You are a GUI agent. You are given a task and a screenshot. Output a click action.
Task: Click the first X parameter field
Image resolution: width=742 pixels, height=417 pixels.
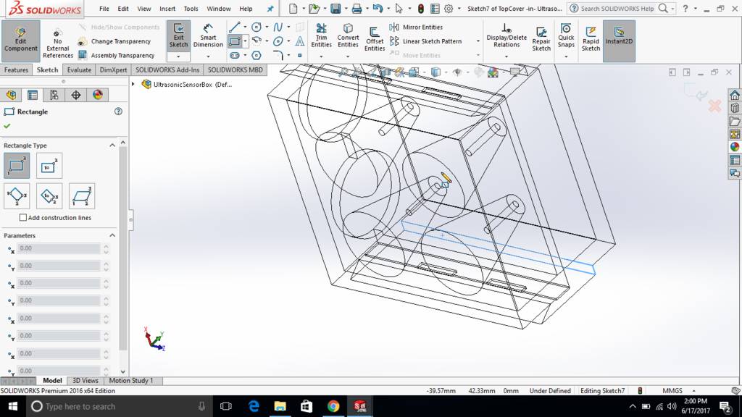point(59,248)
